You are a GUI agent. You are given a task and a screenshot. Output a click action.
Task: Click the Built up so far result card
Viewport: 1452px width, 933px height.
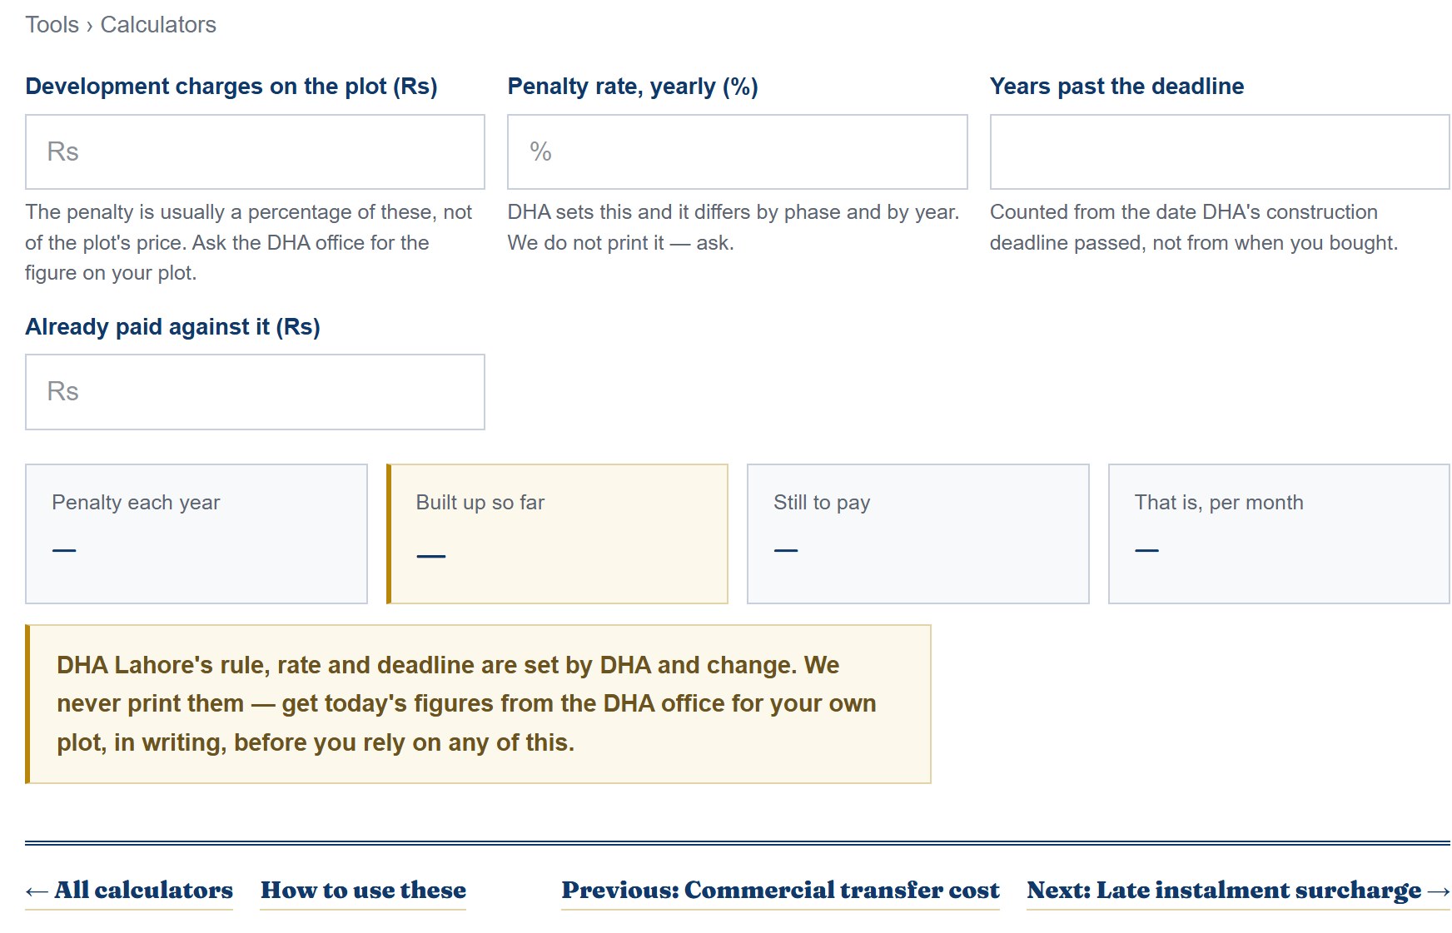click(557, 533)
